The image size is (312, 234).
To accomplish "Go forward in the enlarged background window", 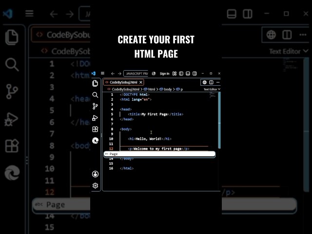I will 70,14.
